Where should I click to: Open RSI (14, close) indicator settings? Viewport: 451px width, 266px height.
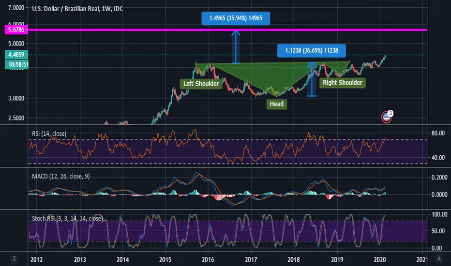coord(49,133)
